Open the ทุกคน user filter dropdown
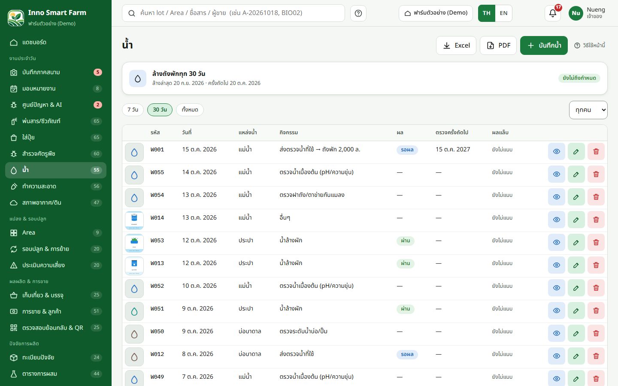Image resolution: width=618 pixels, height=386 pixels. 588,110
